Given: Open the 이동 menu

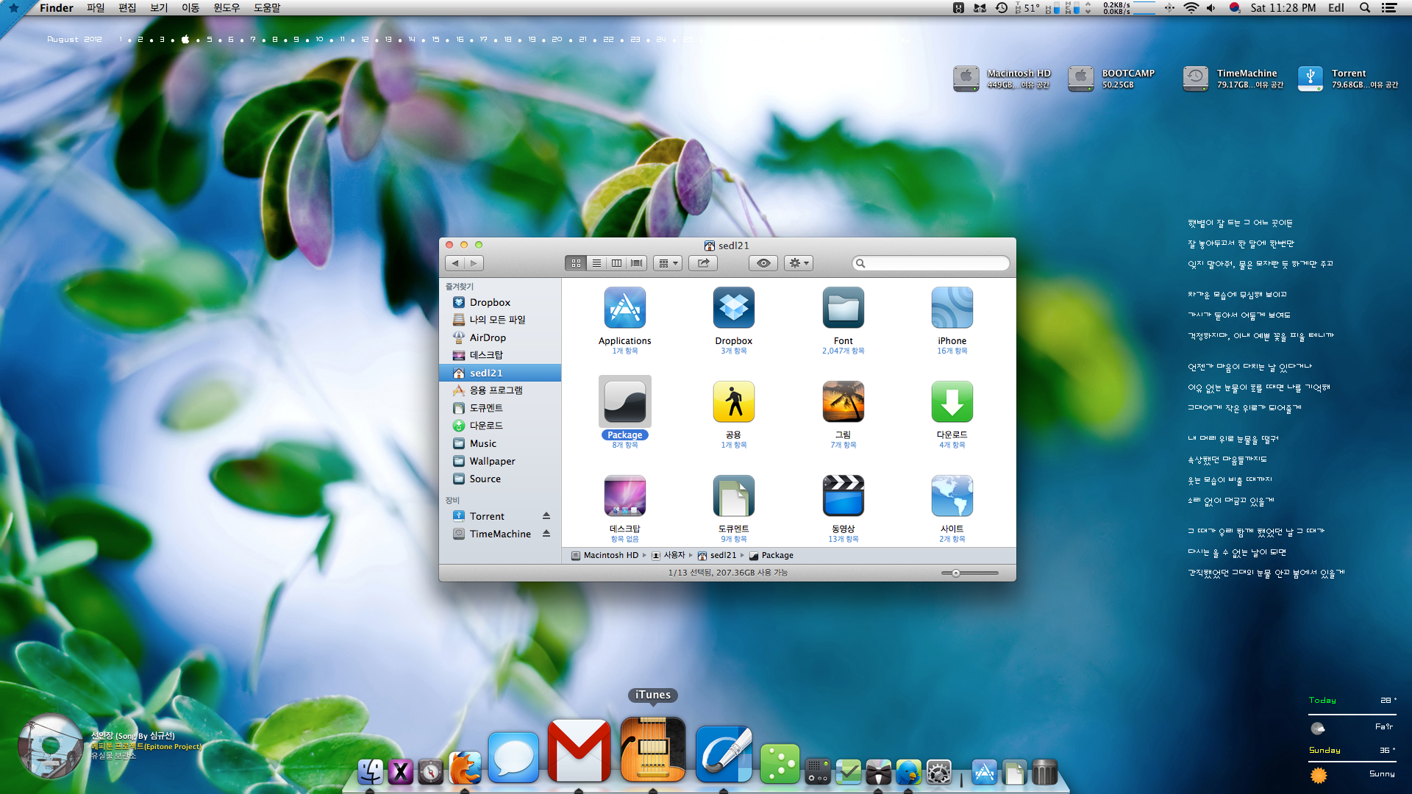Looking at the screenshot, I should [x=190, y=8].
